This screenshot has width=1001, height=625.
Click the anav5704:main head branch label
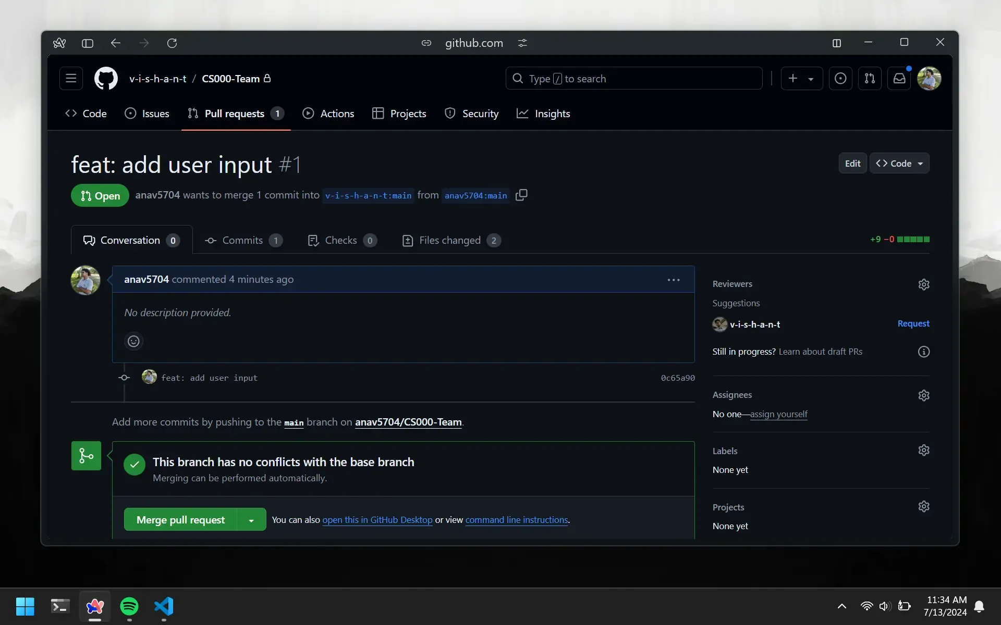(x=475, y=195)
